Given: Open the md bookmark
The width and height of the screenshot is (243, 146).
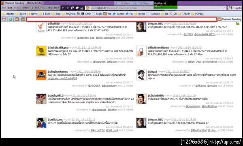Looking at the screenshot, I should point(107,14).
